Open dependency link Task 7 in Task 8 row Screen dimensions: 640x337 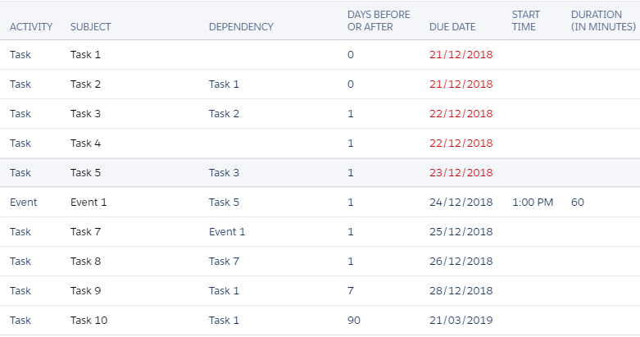point(224,261)
